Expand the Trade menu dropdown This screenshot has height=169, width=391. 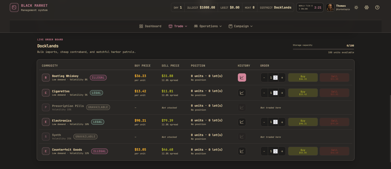[178, 26]
